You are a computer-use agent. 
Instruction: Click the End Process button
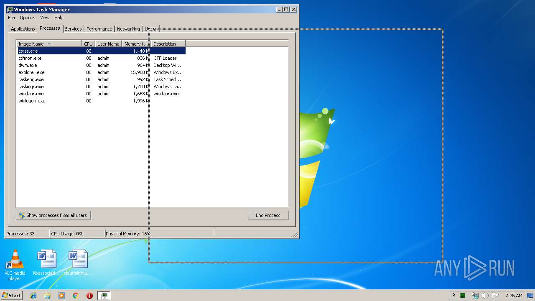pyautogui.click(x=268, y=215)
